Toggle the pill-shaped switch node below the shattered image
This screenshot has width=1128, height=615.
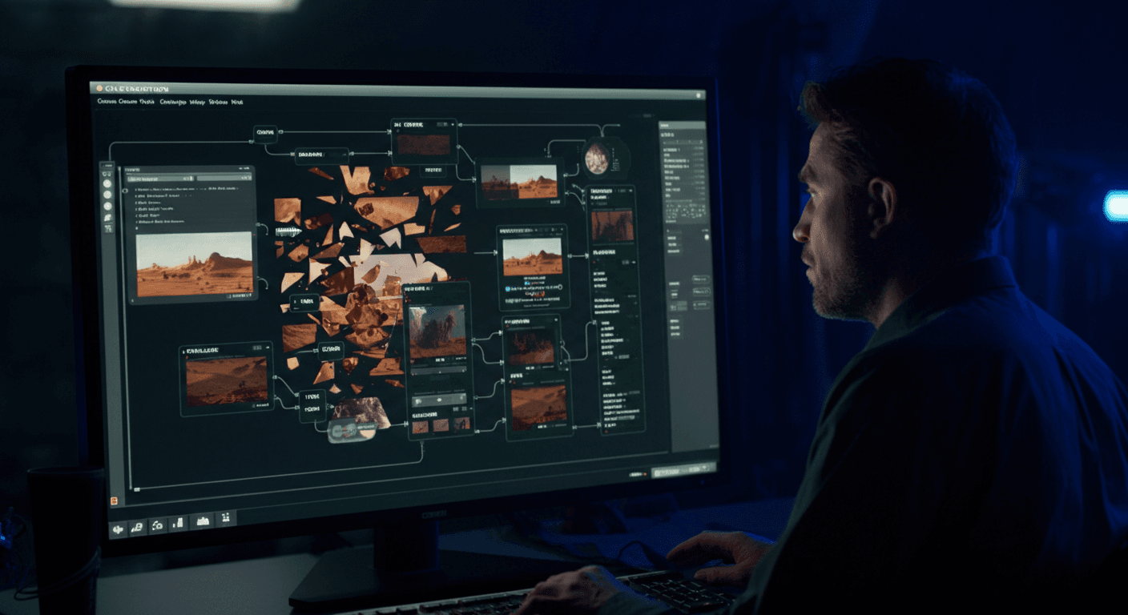click(352, 431)
